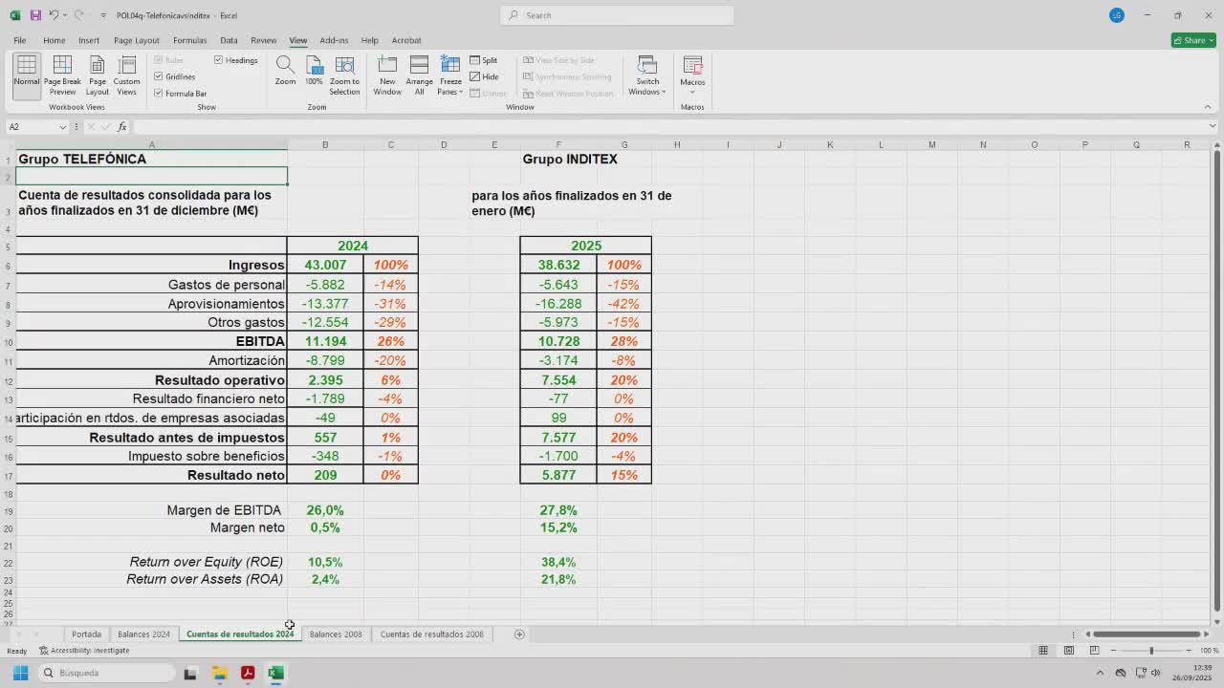This screenshot has height=688, width=1224.
Task: Click into the formula bar input
Action: point(669,126)
